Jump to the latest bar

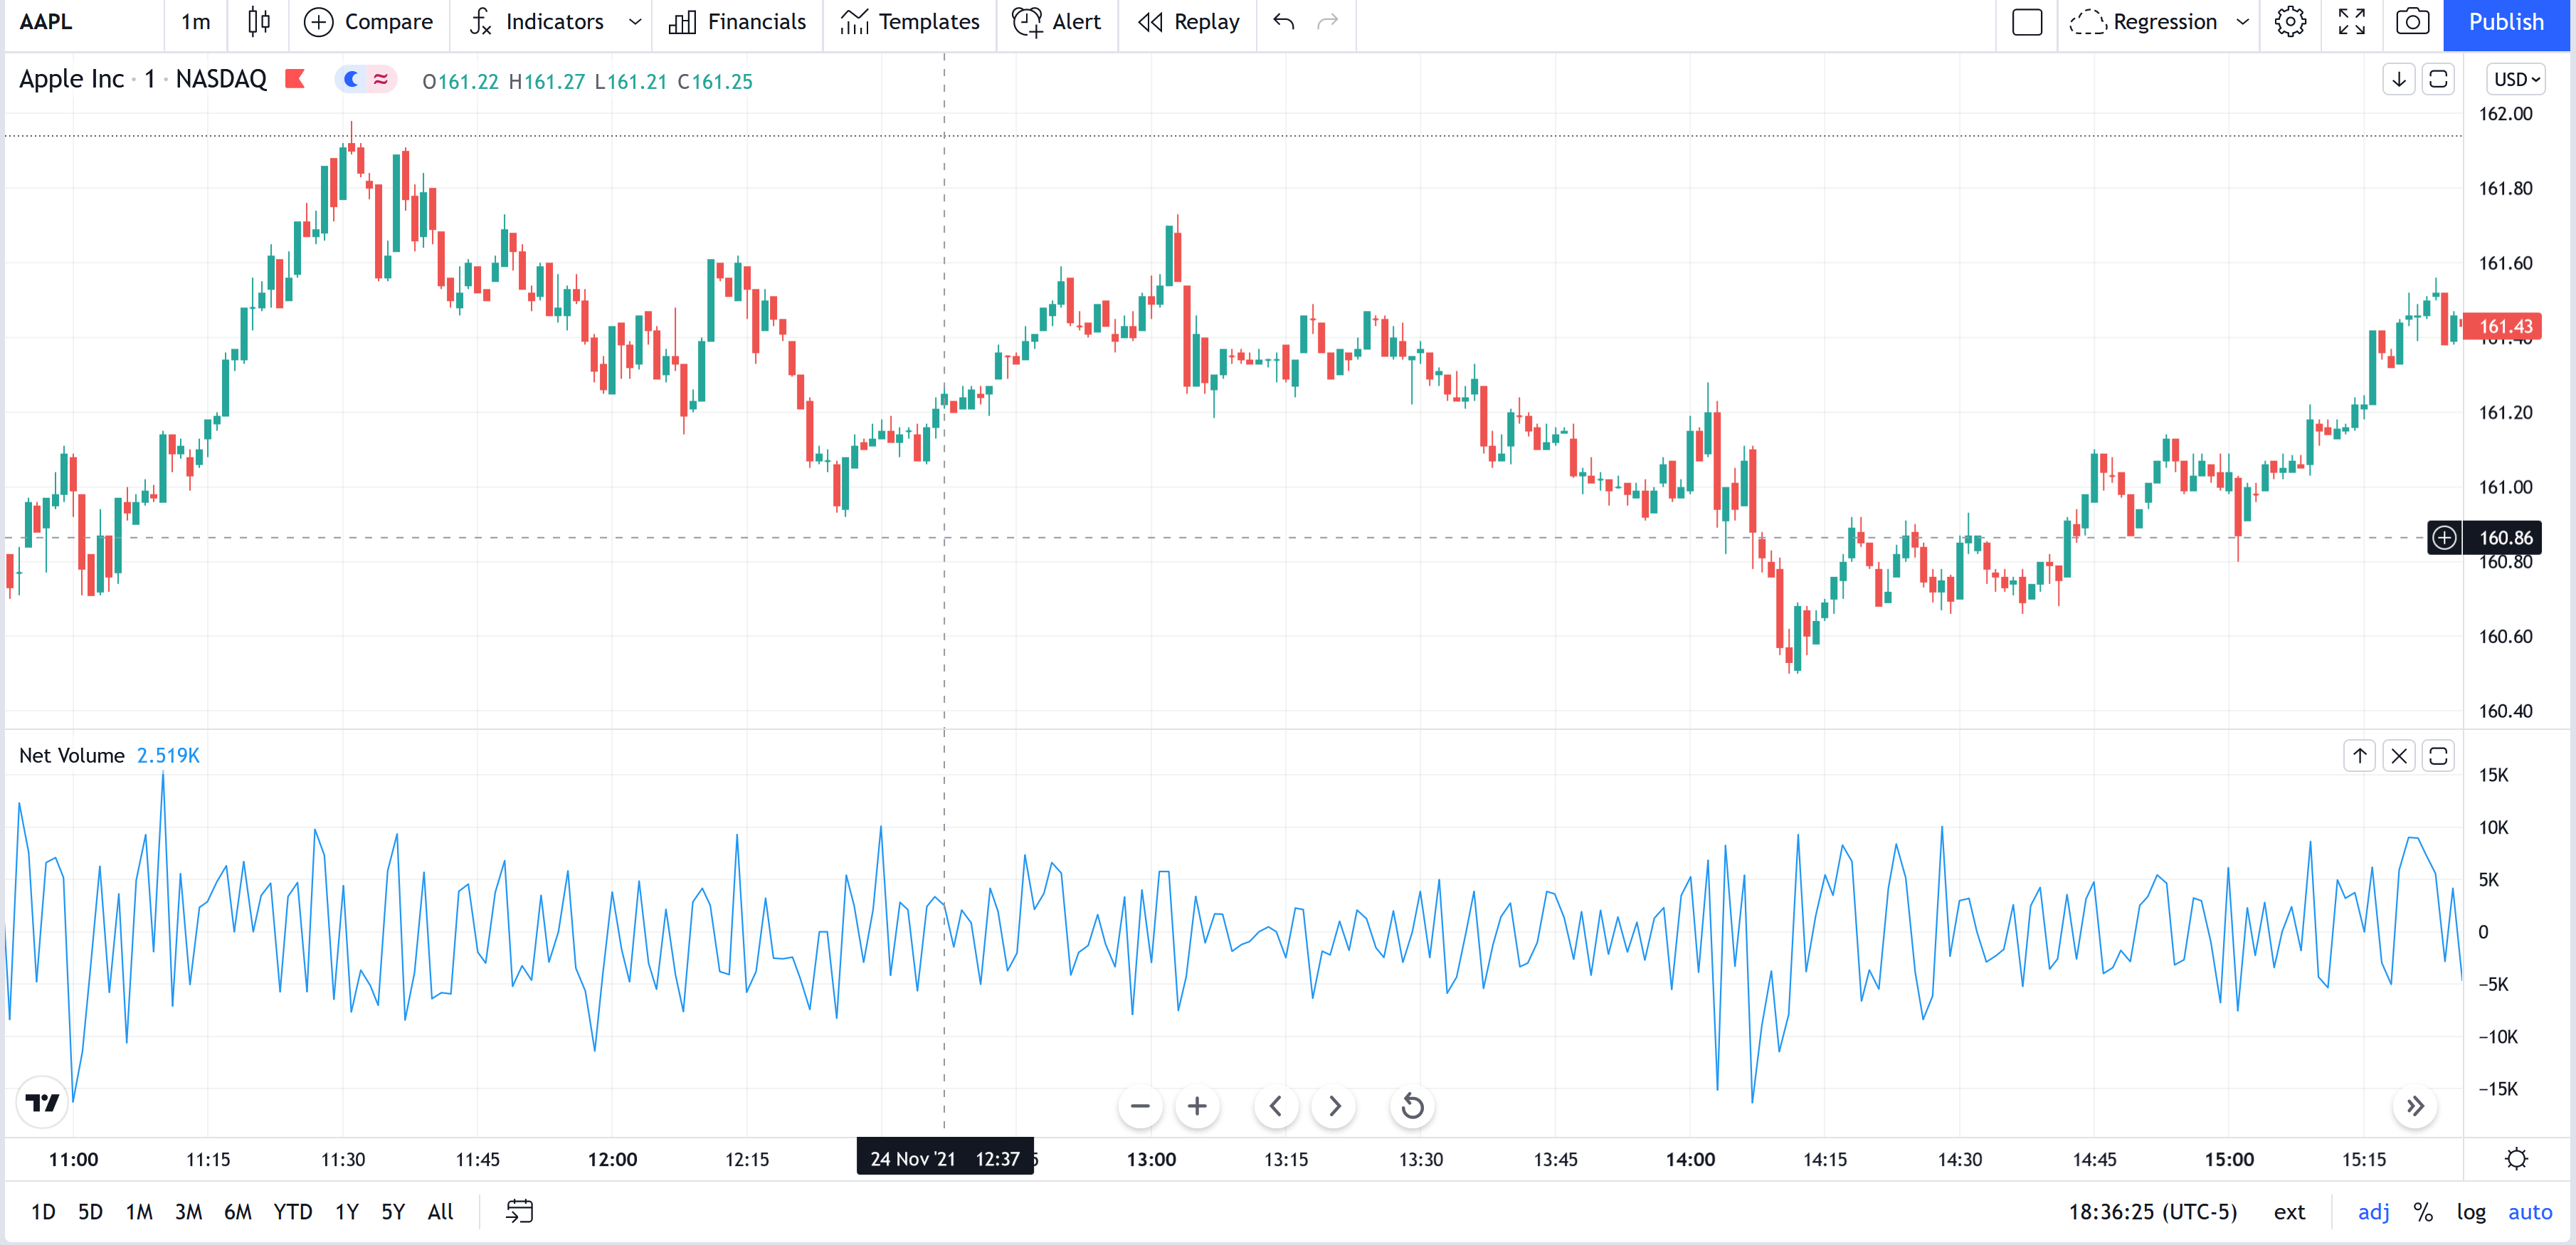click(x=2415, y=1106)
